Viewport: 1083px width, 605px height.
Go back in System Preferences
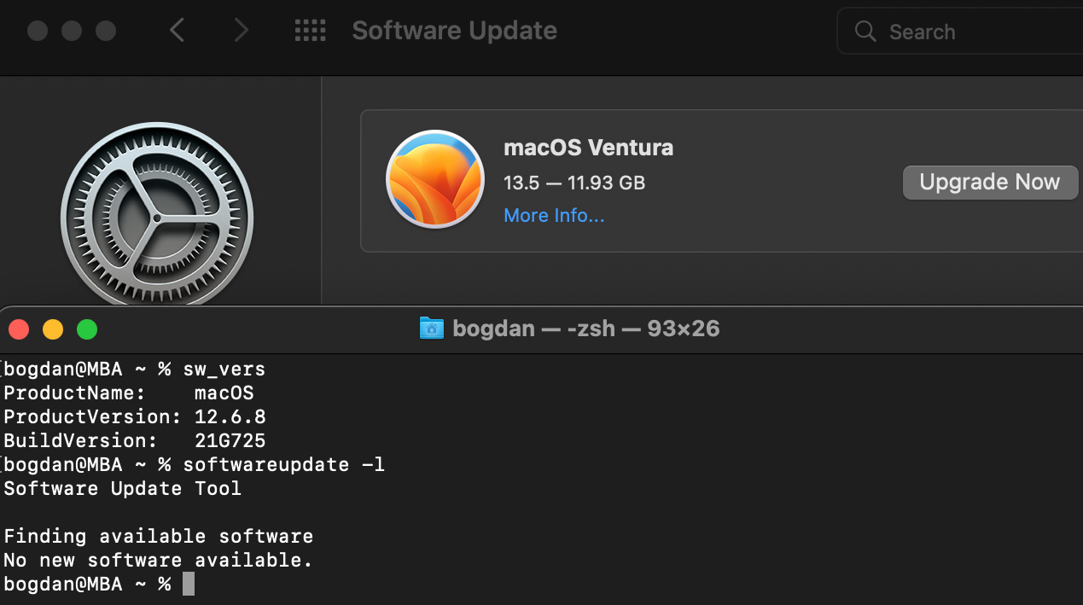coord(177,32)
